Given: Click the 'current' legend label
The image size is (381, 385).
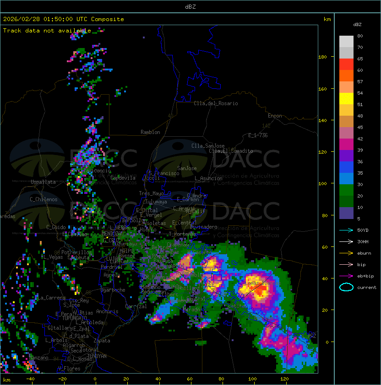Looking at the screenshot, I should [367, 288].
